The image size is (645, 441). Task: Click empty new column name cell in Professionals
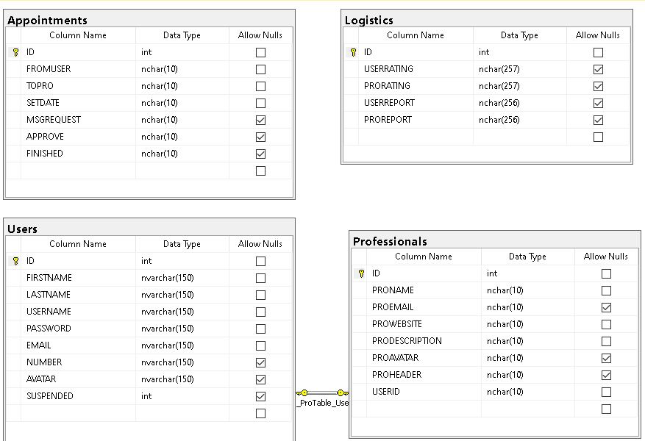[x=424, y=409]
